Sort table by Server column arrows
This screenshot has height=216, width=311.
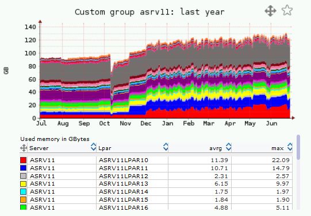[93, 147]
